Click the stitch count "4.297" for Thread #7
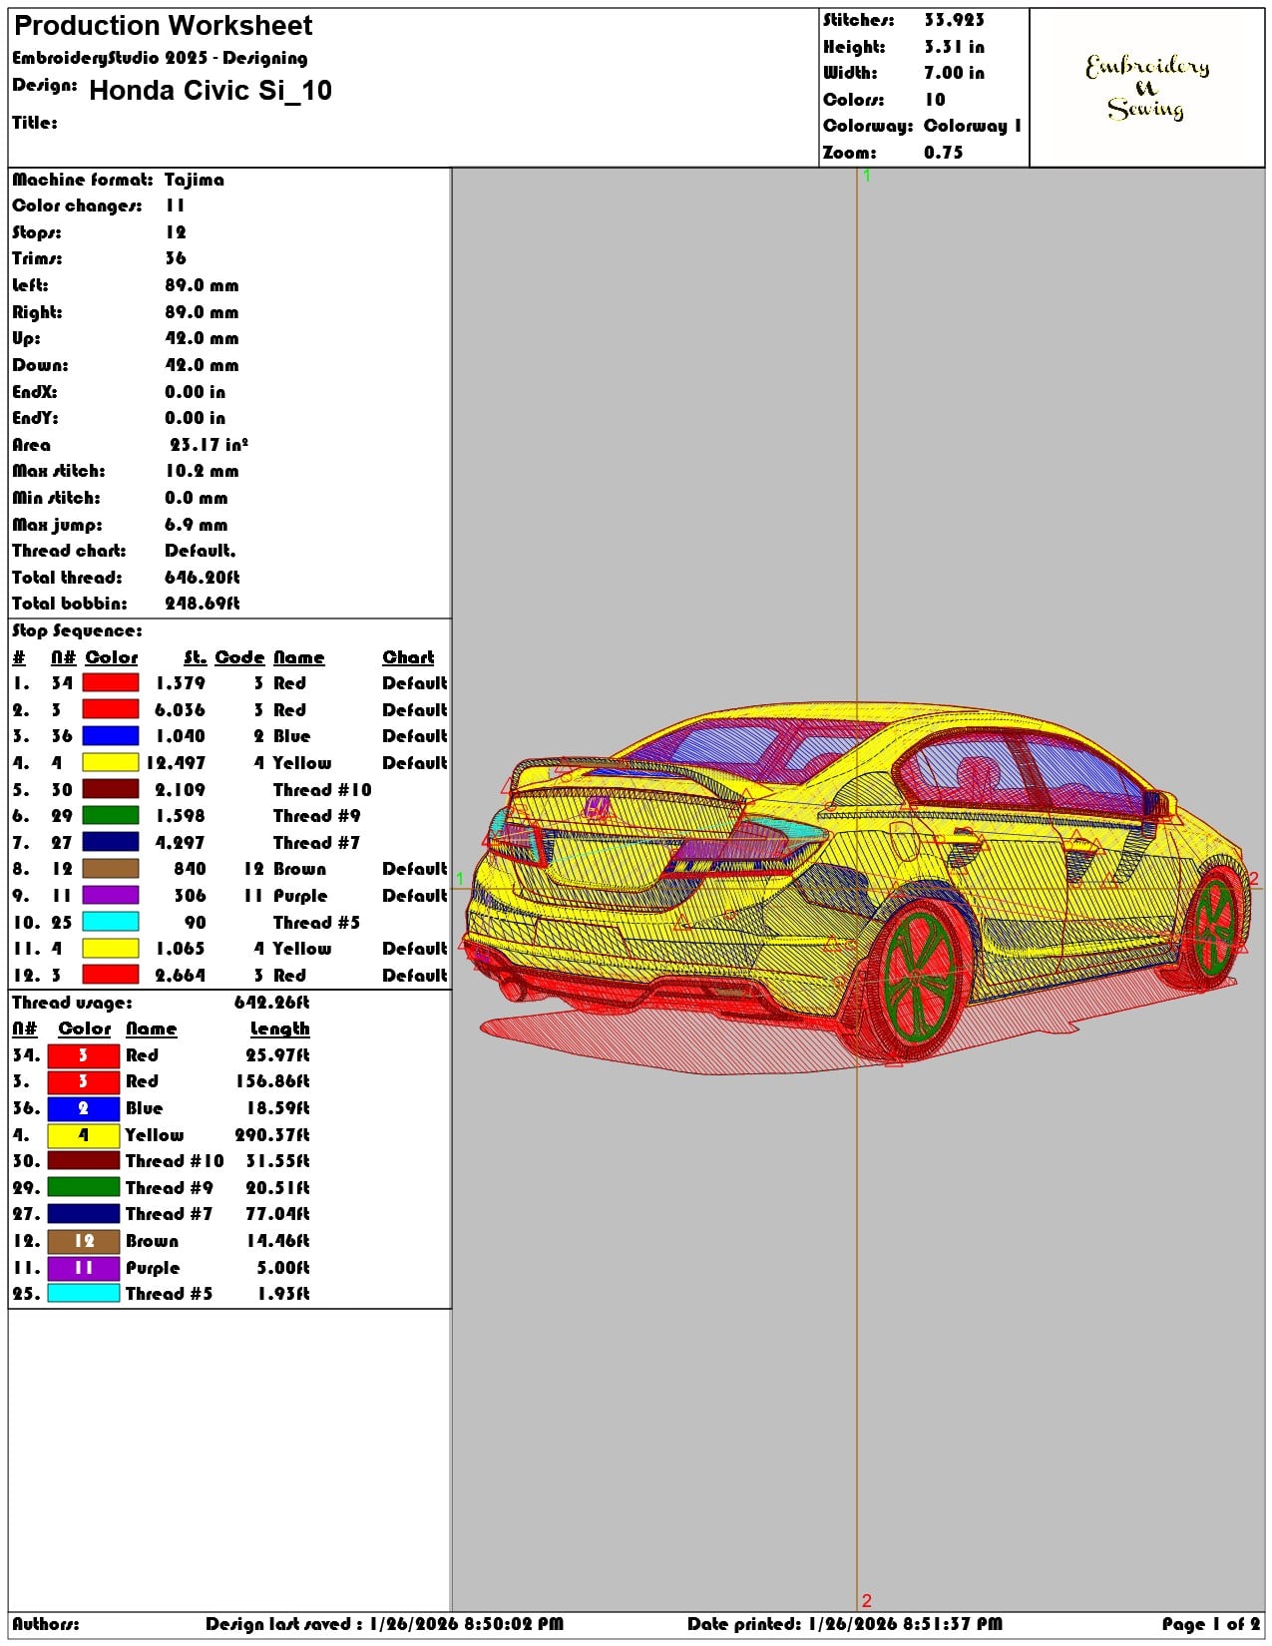 pyautogui.click(x=180, y=843)
